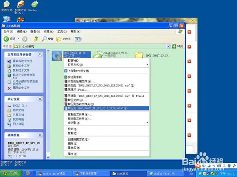Open the File (文件) menu
Viewport: 237px width, 177px height.
pos(8,32)
